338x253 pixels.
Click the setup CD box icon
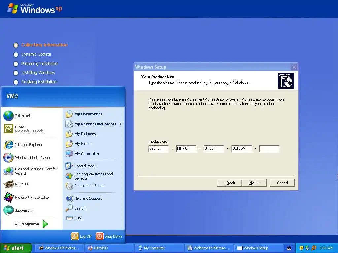286,81
